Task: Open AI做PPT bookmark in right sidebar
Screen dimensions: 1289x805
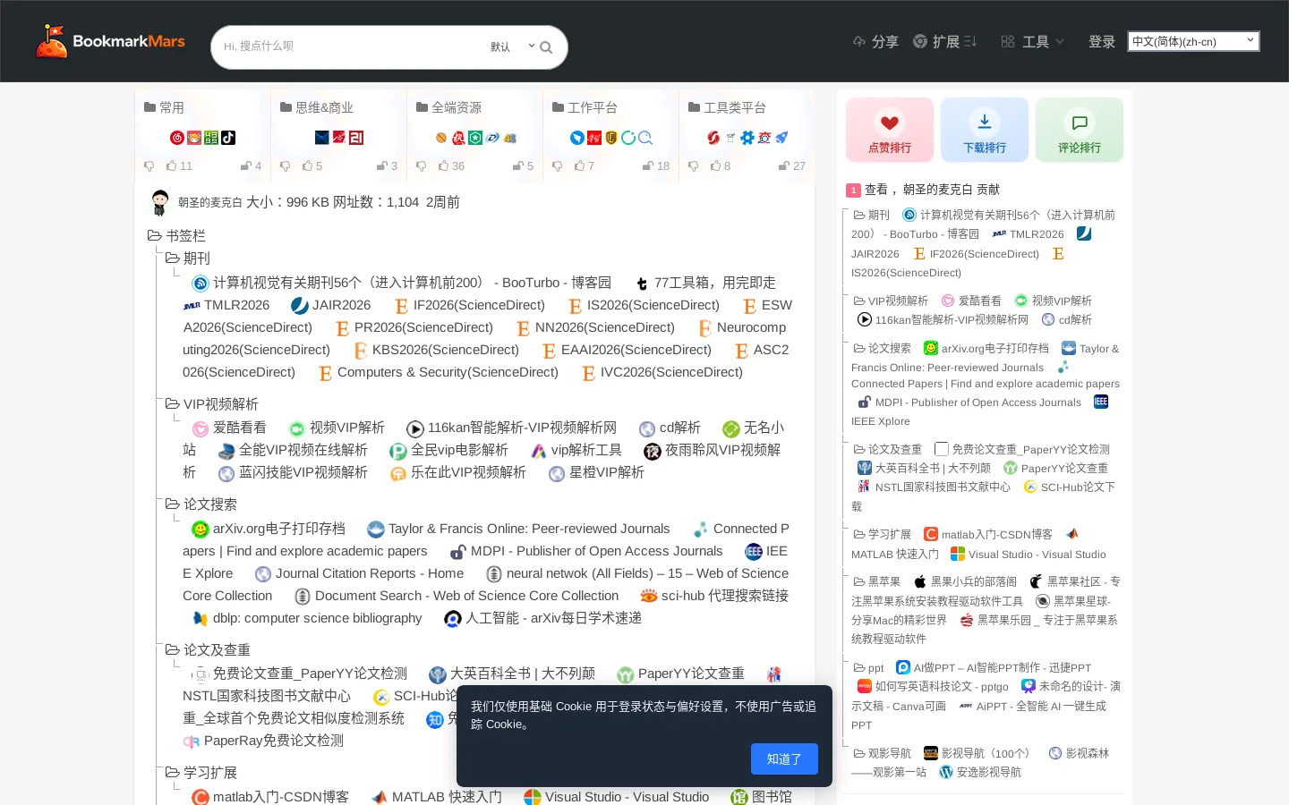Action: [x=1003, y=667]
